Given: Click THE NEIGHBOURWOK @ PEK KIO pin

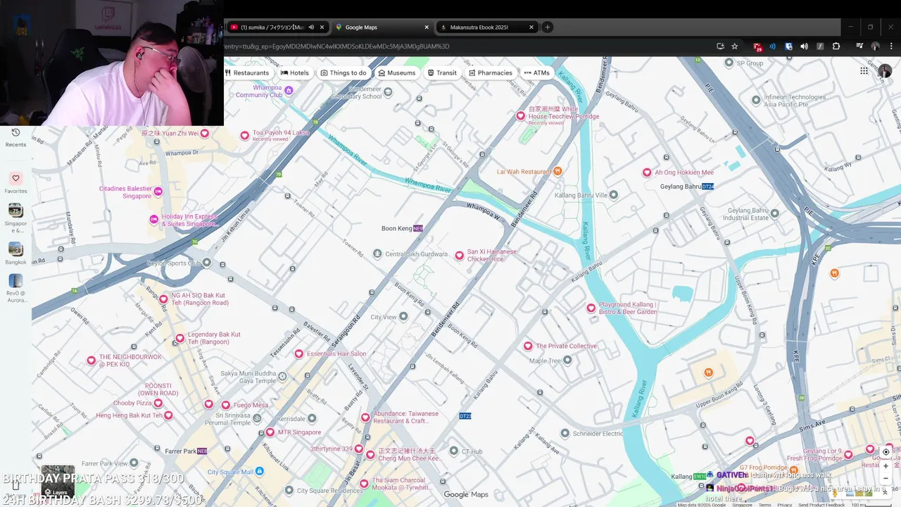Looking at the screenshot, I should [x=91, y=361].
